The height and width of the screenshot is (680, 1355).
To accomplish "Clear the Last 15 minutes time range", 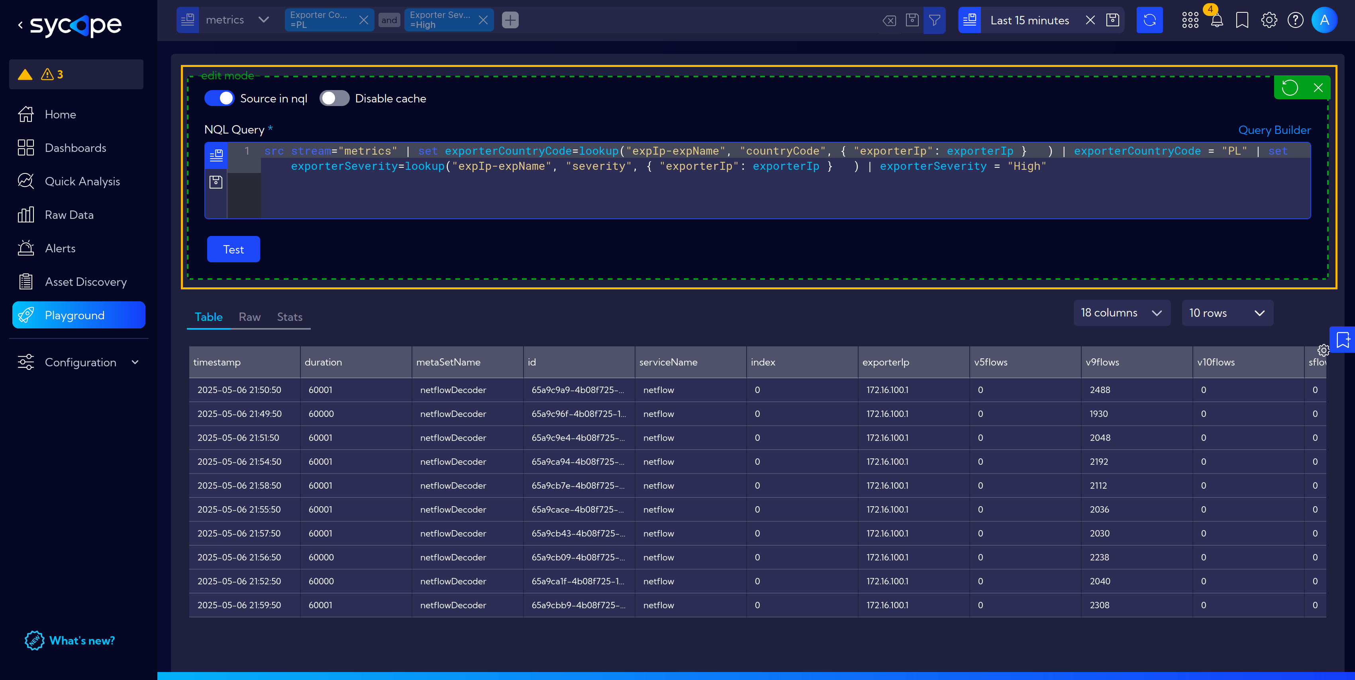I will [1090, 20].
